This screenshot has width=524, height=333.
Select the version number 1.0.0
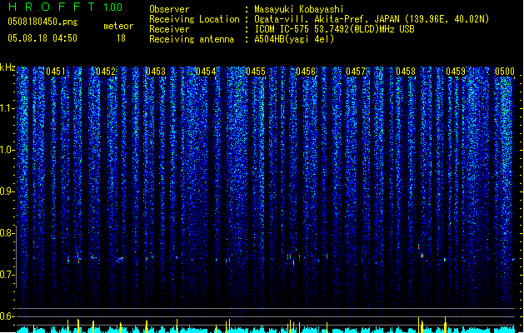[x=113, y=7]
